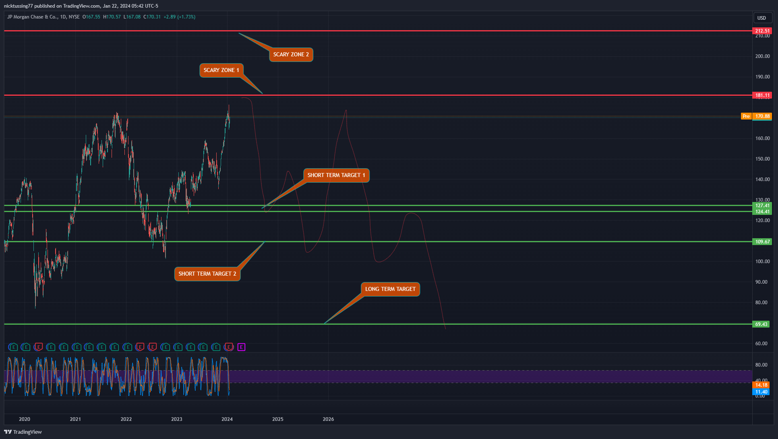778x439 pixels.
Task: Click the red 212.51 price label
Action: pos(762,31)
